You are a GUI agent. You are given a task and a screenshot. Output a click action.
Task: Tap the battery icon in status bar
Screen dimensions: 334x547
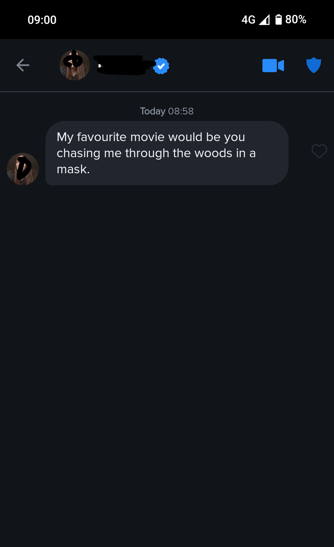[278, 19]
